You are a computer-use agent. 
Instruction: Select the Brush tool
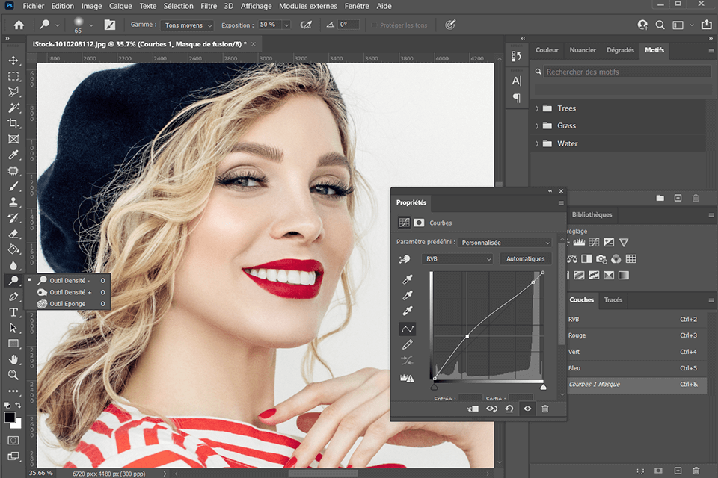pyautogui.click(x=13, y=187)
